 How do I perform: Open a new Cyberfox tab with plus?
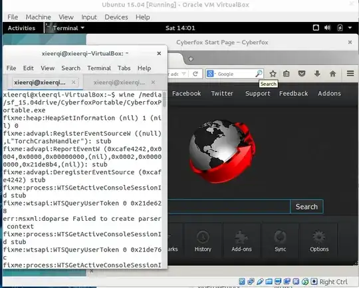pos(191,59)
